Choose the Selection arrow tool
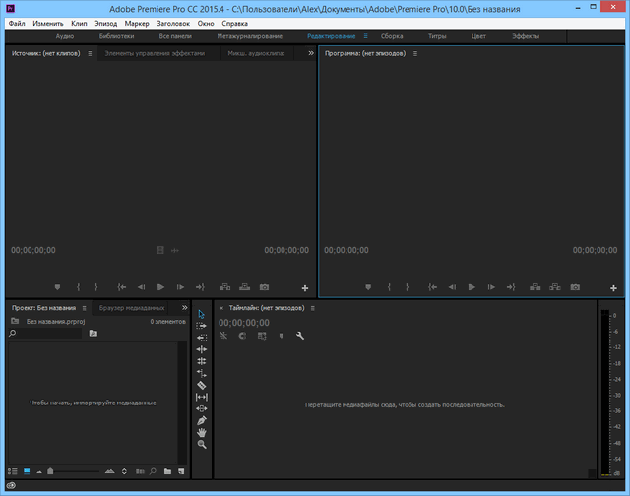 (202, 314)
